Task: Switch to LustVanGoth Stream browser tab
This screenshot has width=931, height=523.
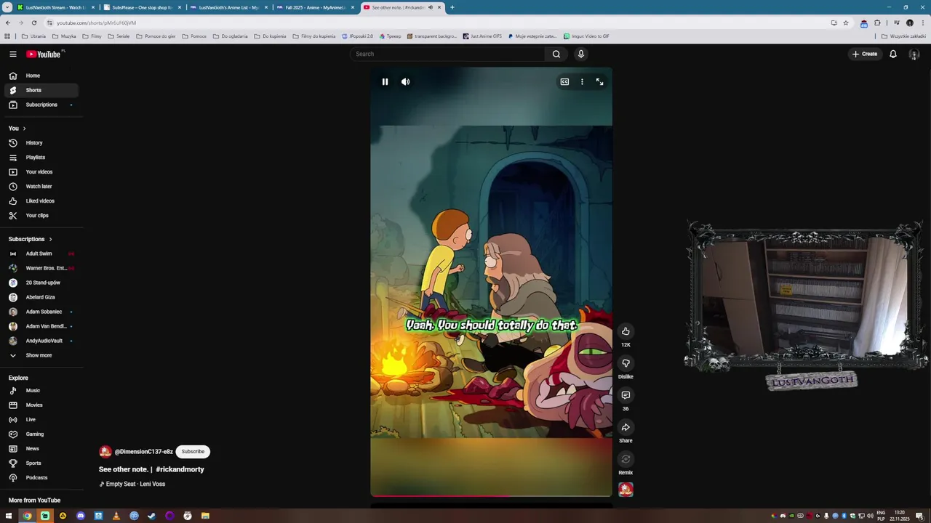Action: [55, 7]
